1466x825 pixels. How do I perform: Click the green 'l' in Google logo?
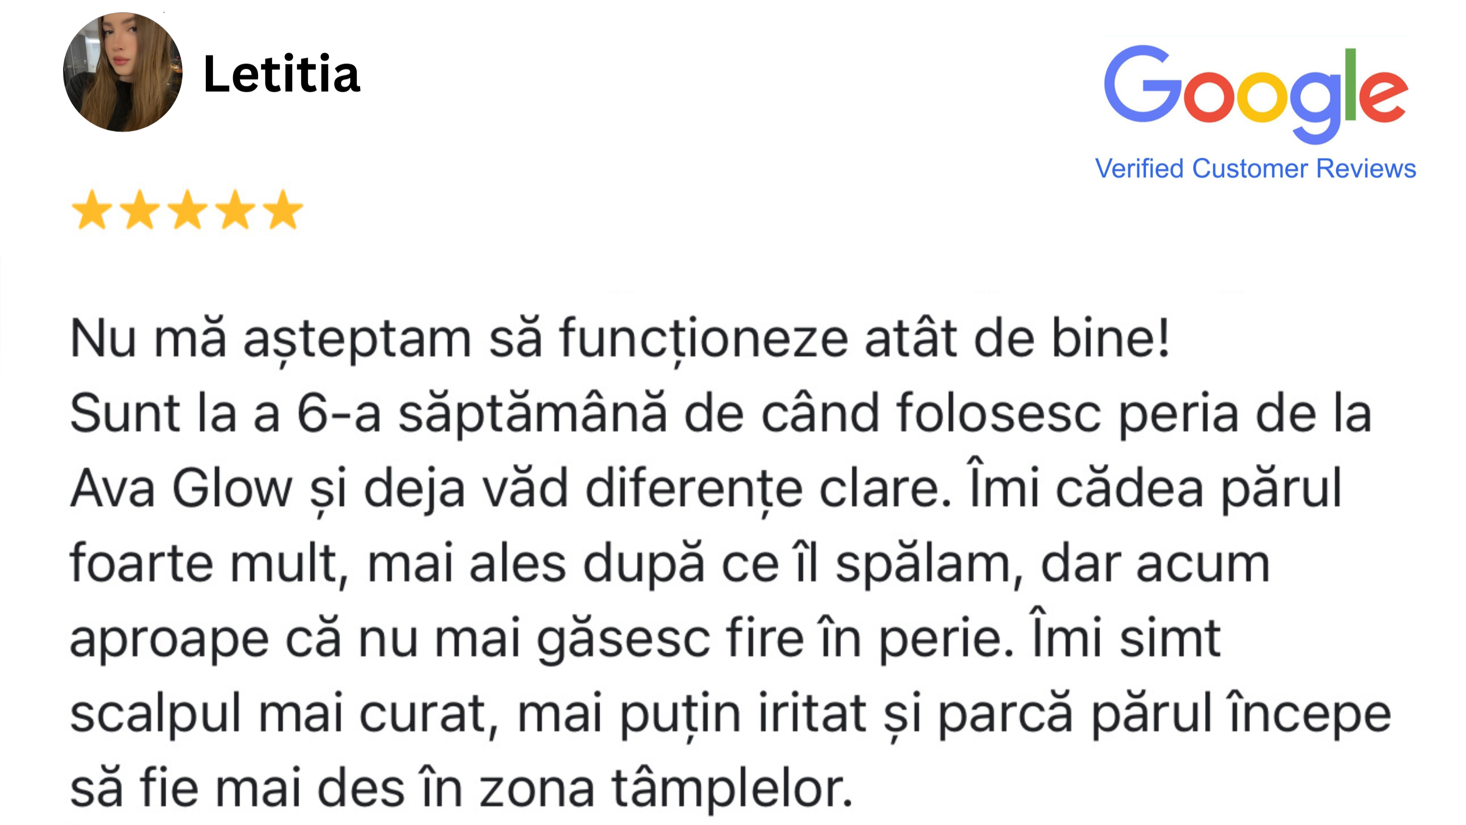pos(1350,86)
